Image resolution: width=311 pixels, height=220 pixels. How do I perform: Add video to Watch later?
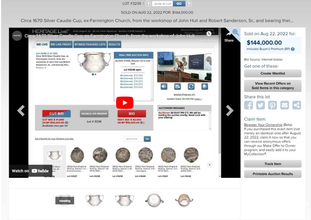click(209, 37)
